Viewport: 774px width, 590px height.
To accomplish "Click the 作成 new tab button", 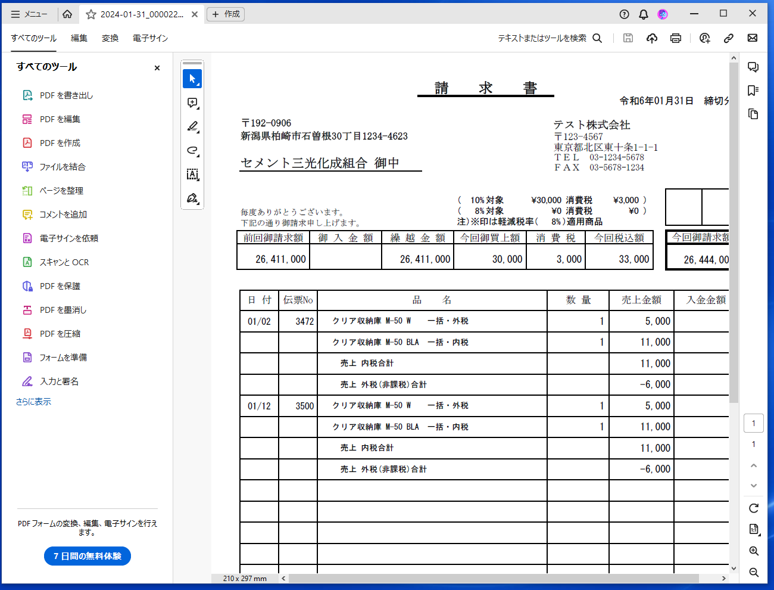I will click(x=226, y=14).
